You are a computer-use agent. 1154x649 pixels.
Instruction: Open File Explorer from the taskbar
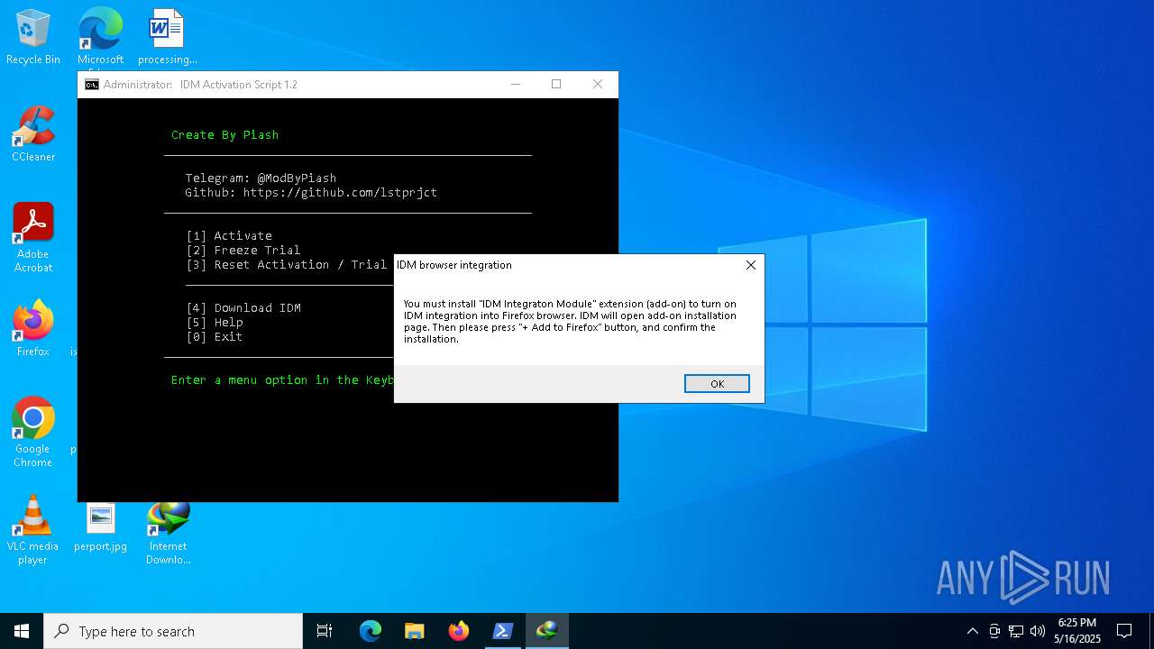(x=415, y=631)
